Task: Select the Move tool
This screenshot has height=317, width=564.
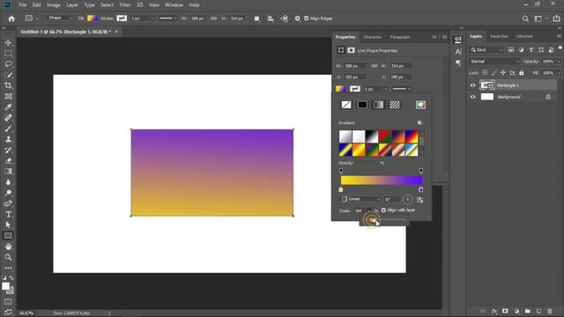Action: click(x=8, y=42)
